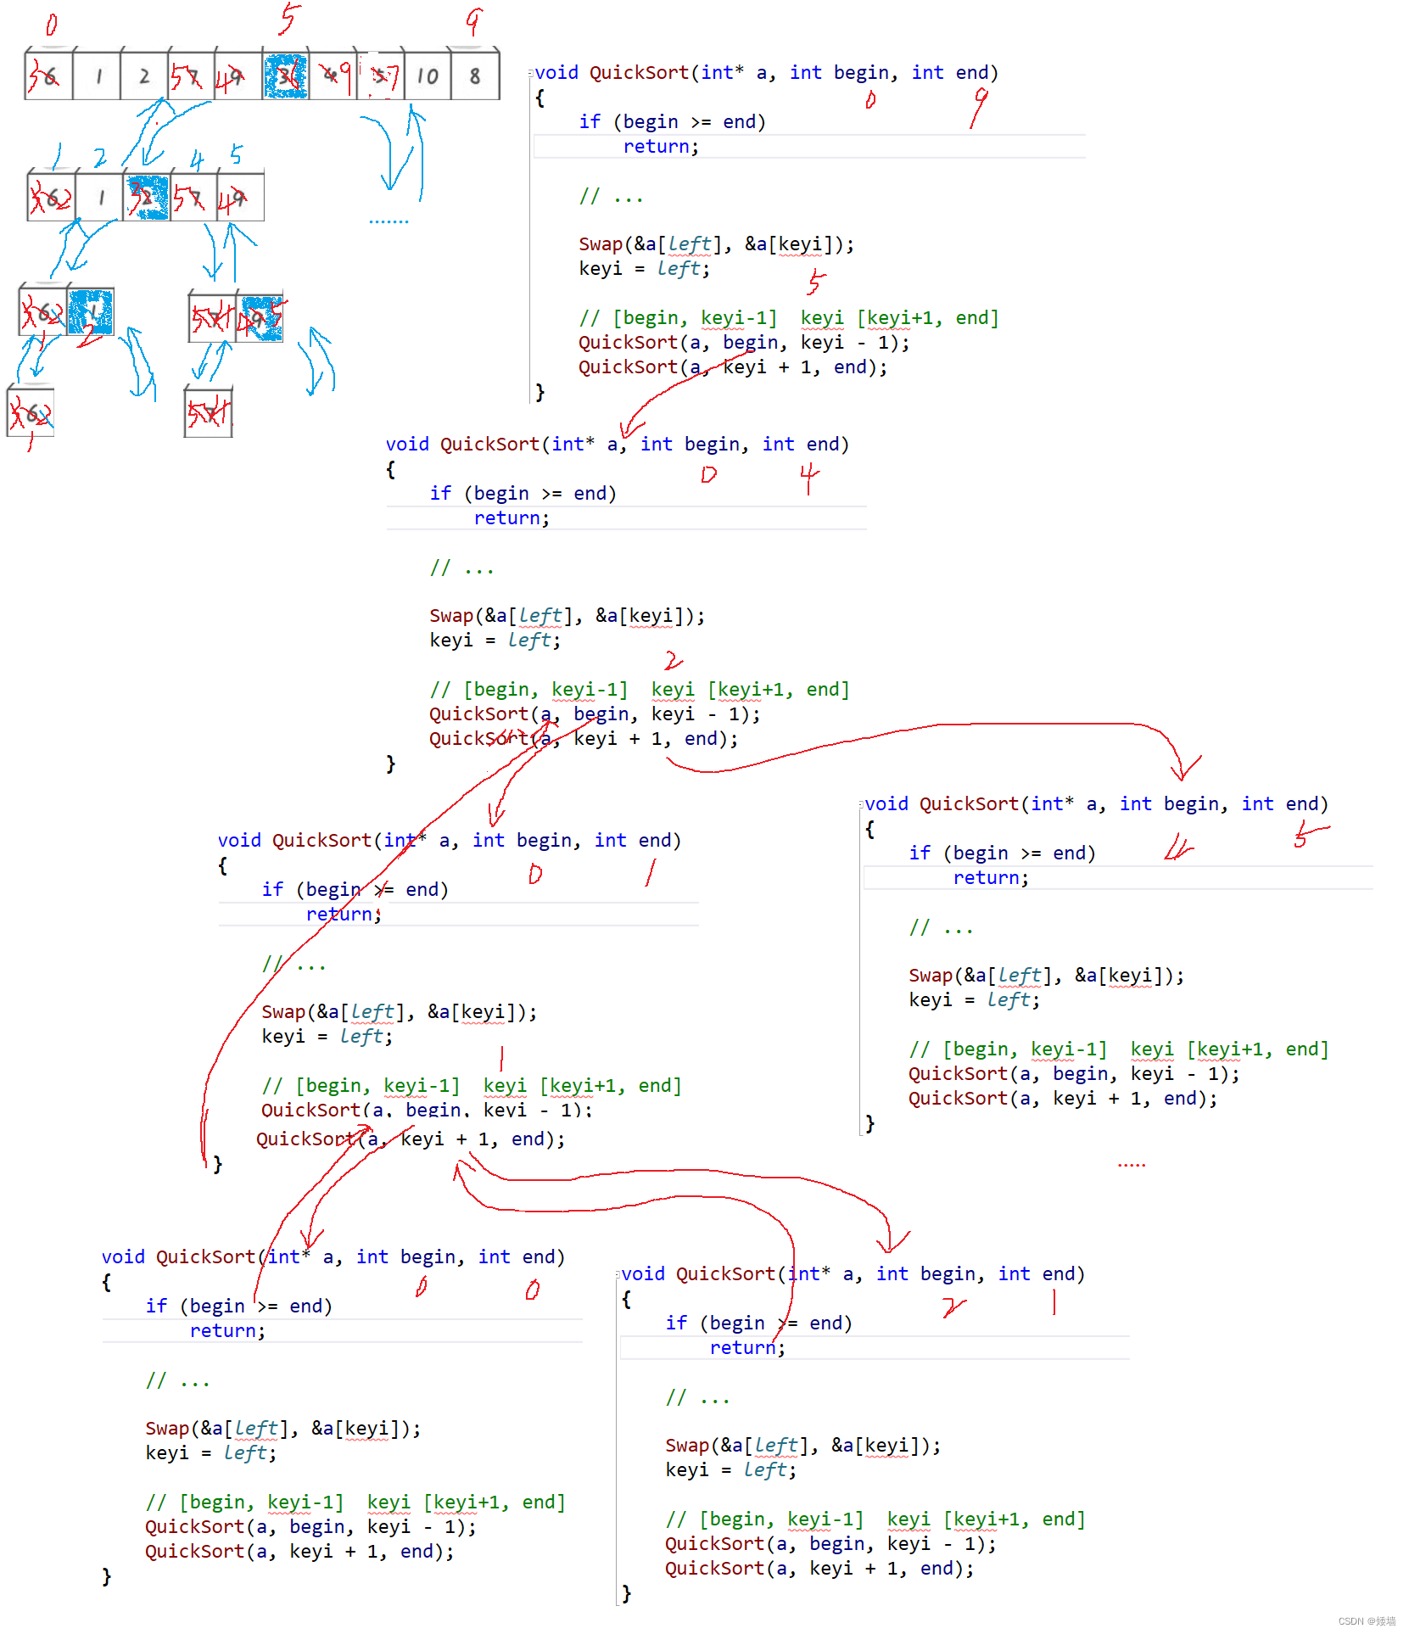The height and width of the screenshot is (1634, 1409).
Task: Click 'if (begin >= end)' in the 0-to-0 QuickSort block
Action: tap(238, 1307)
